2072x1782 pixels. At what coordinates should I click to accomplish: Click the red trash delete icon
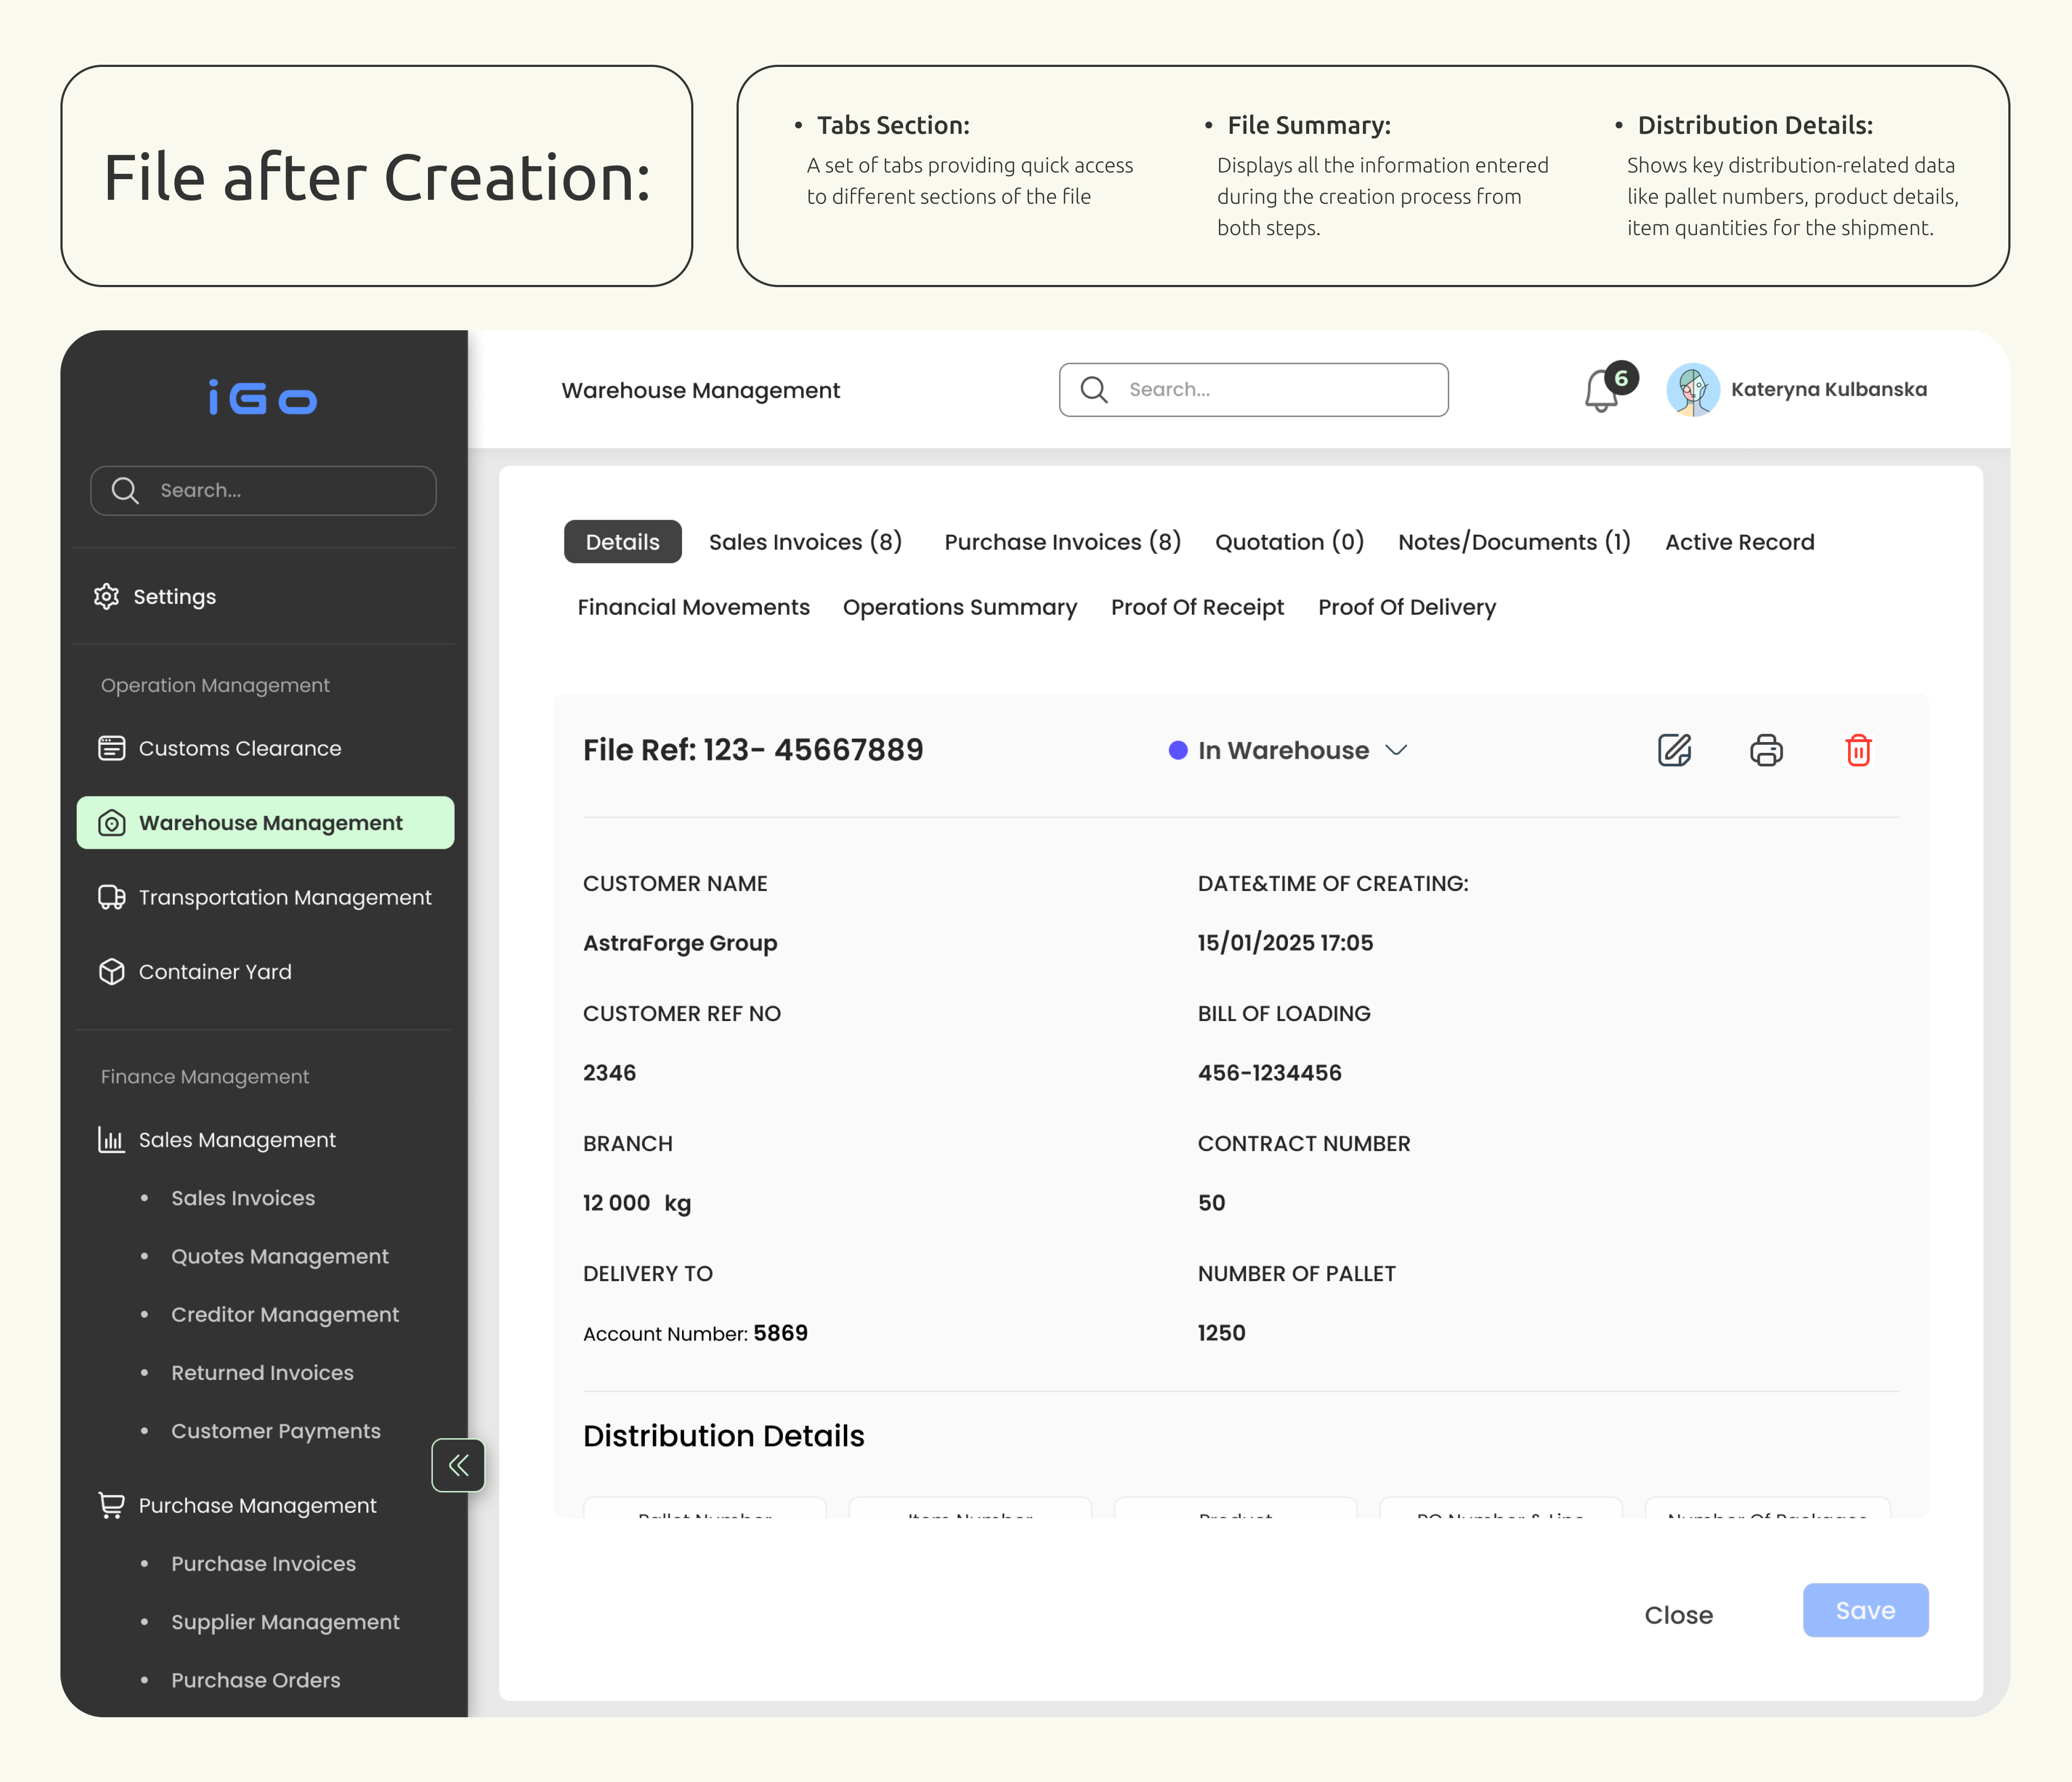pyautogui.click(x=1858, y=750)
